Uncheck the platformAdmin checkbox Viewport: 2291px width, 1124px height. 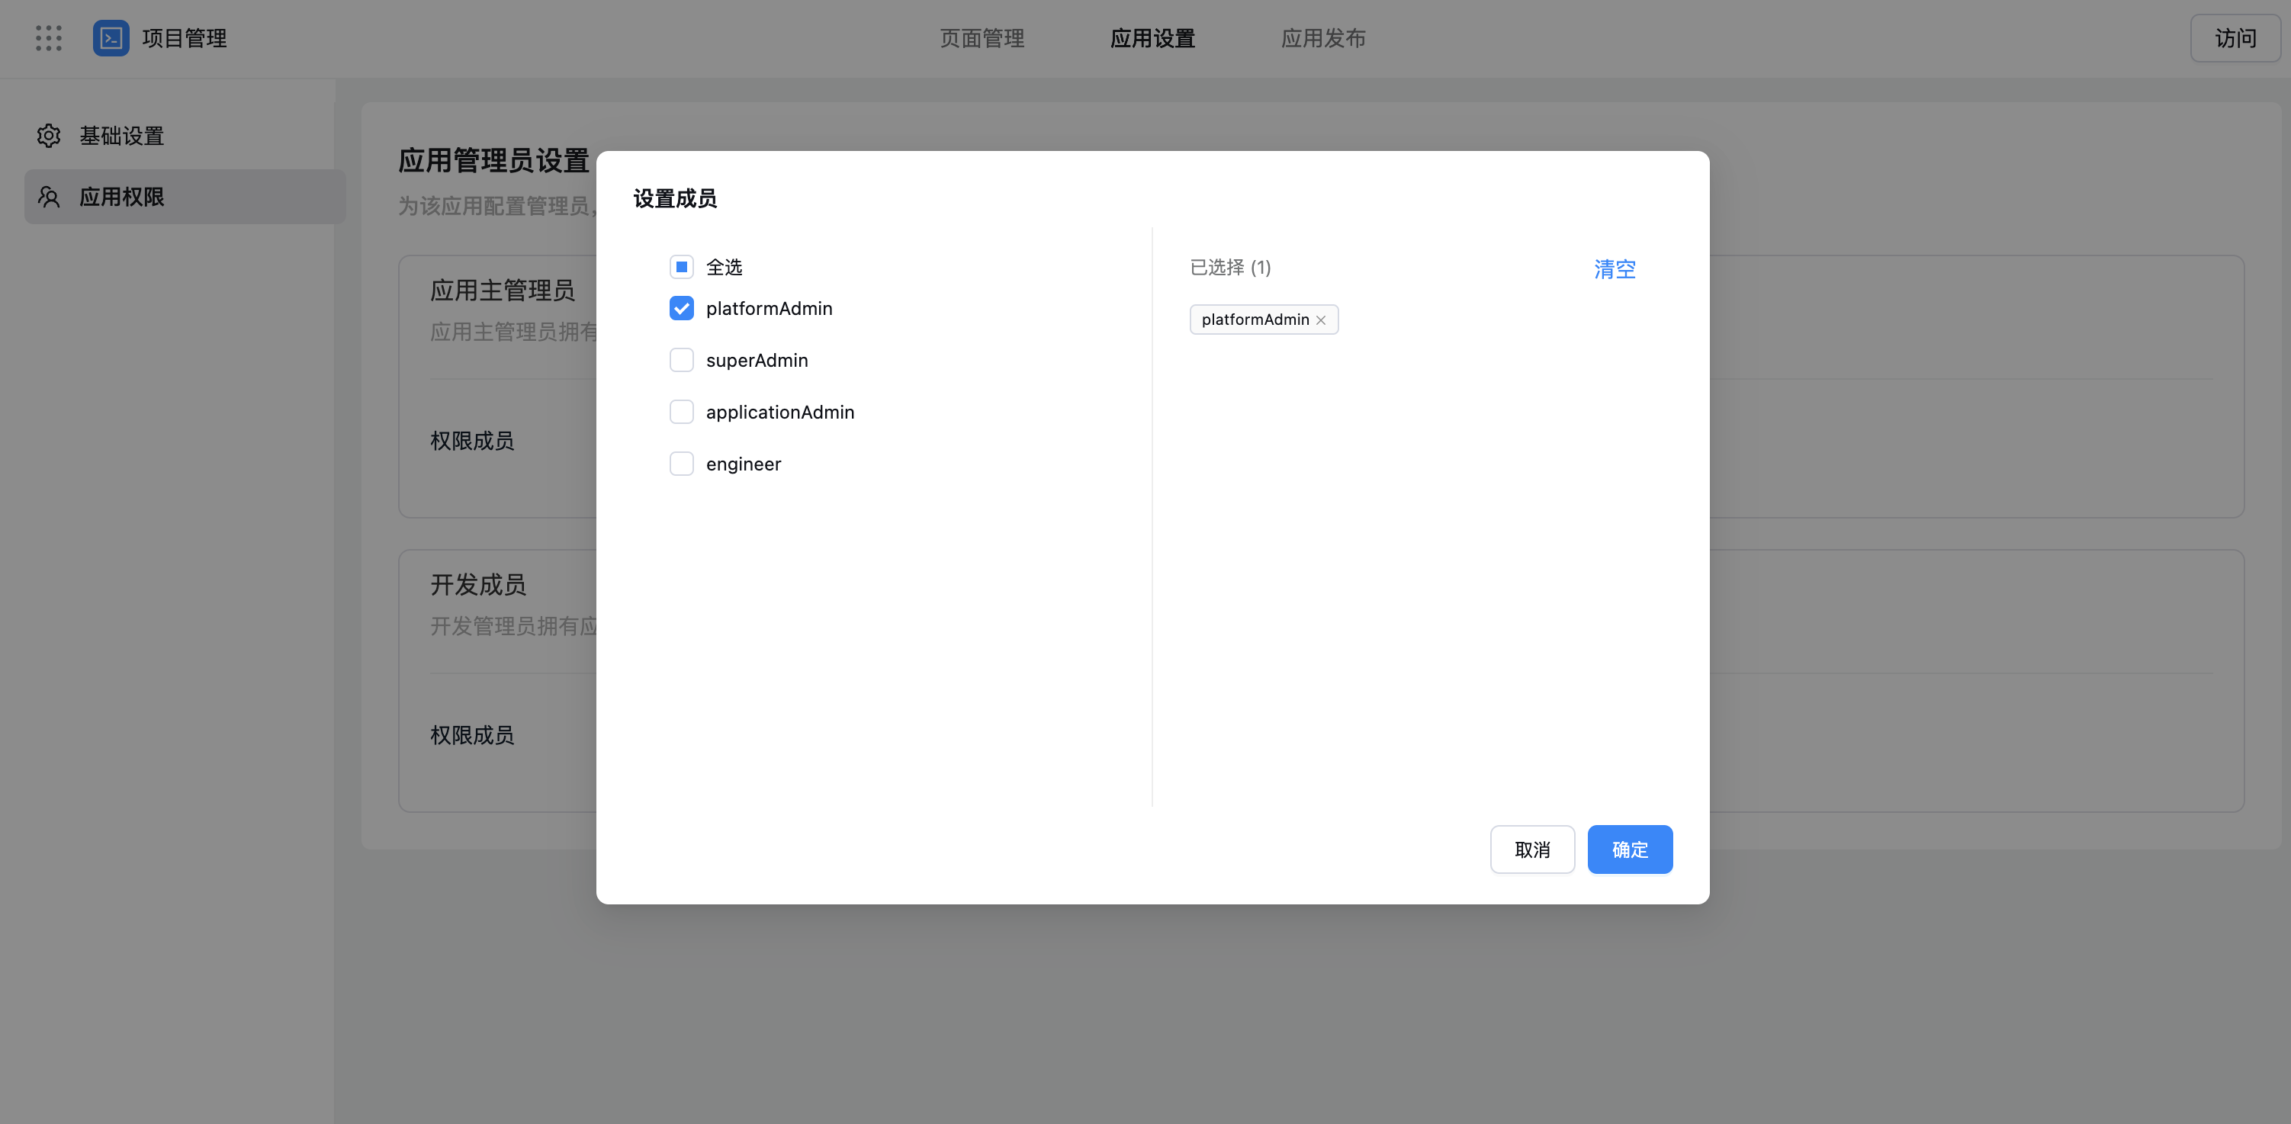681,309
